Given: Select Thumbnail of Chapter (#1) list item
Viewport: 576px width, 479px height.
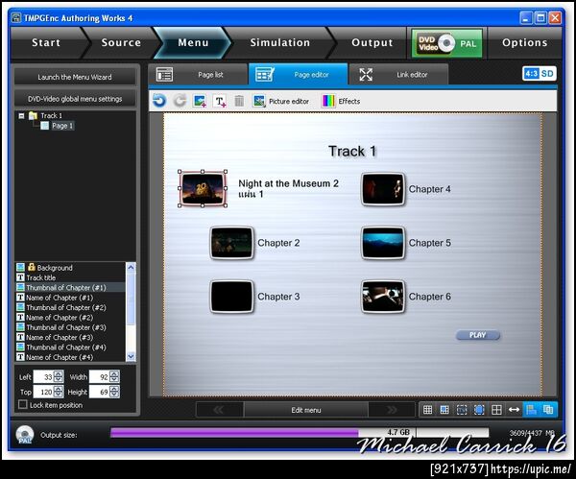Looking at the screenshot, I should [70, 288].
